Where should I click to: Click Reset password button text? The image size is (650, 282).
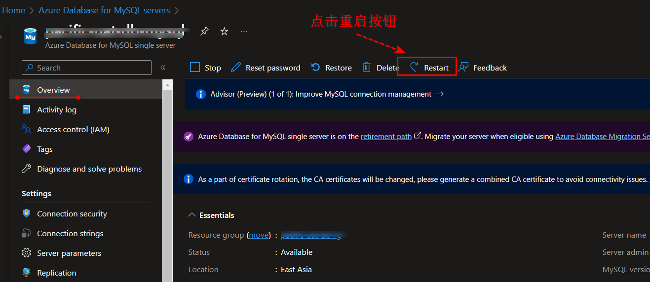click(273, 68)
